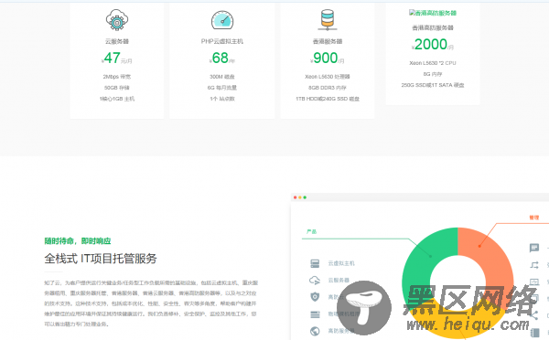Screen dimensions: 549x340
Task: Click the PHP云虚拟主机 speedometer icon
Action: click(222, 20)
